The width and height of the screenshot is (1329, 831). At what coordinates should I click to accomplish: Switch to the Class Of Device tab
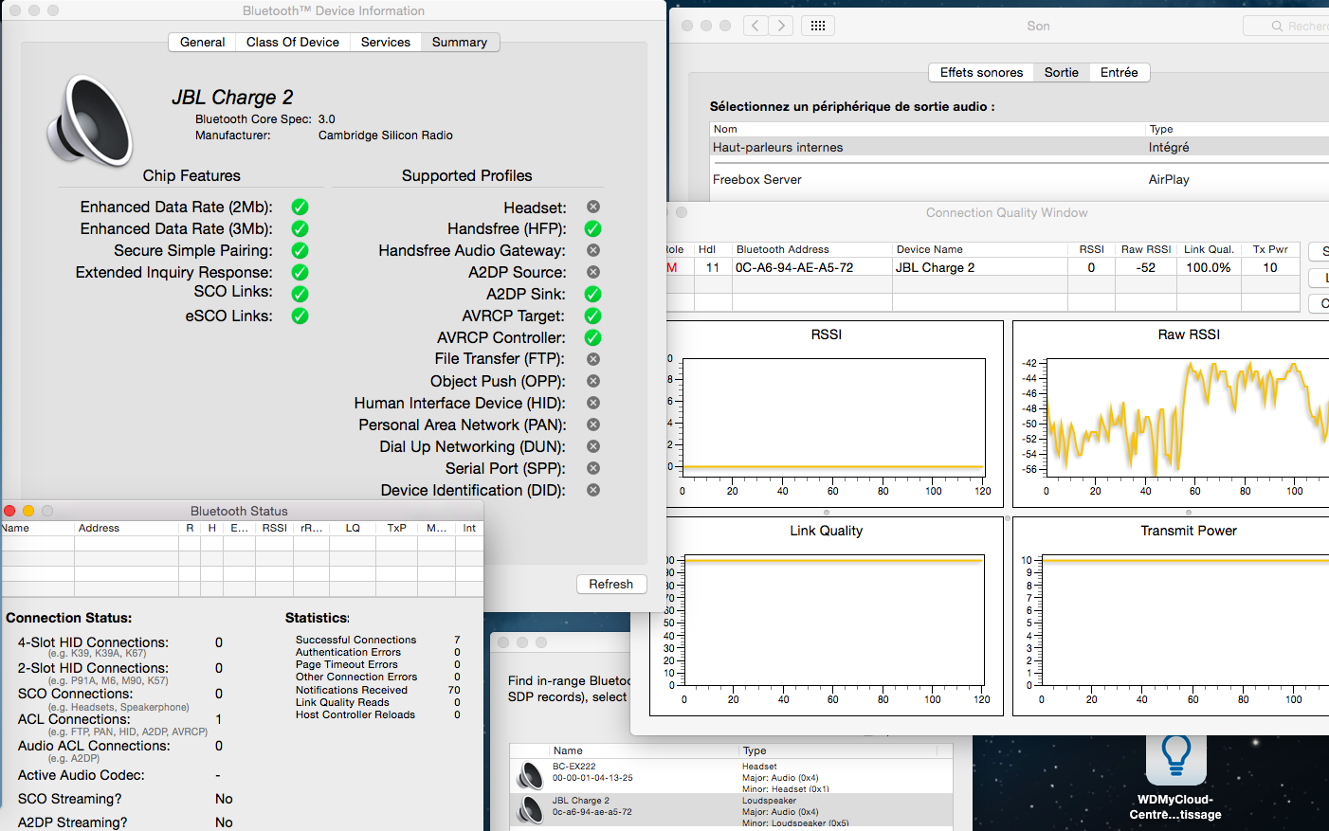pos(293,42)
